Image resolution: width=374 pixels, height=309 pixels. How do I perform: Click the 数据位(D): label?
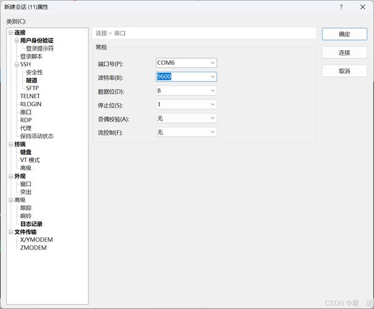coord(111,91)
